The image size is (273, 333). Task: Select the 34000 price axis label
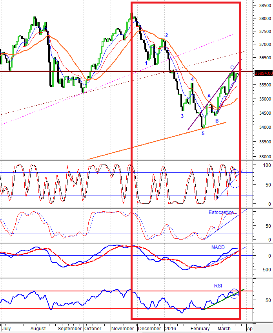(265, 127)
